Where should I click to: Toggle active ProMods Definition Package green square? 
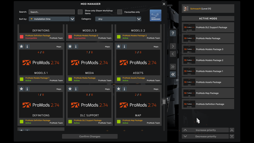pos(21,122)
